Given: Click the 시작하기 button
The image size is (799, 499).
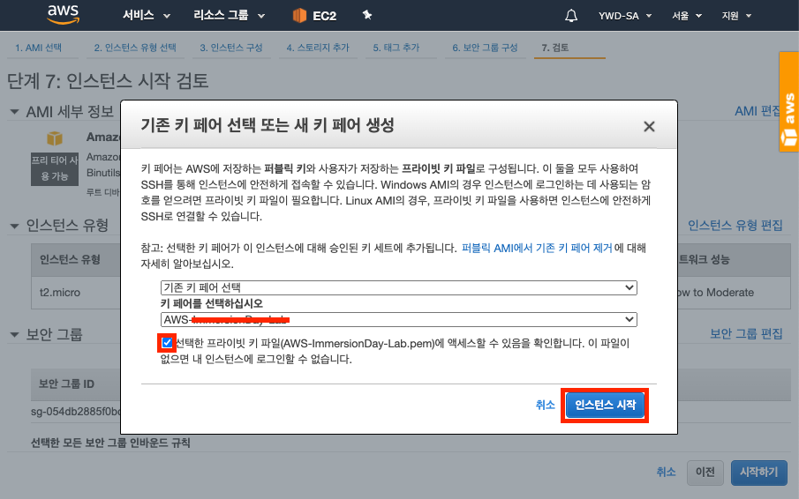Looking at the screenshot, I should click(x=758, y=472).
